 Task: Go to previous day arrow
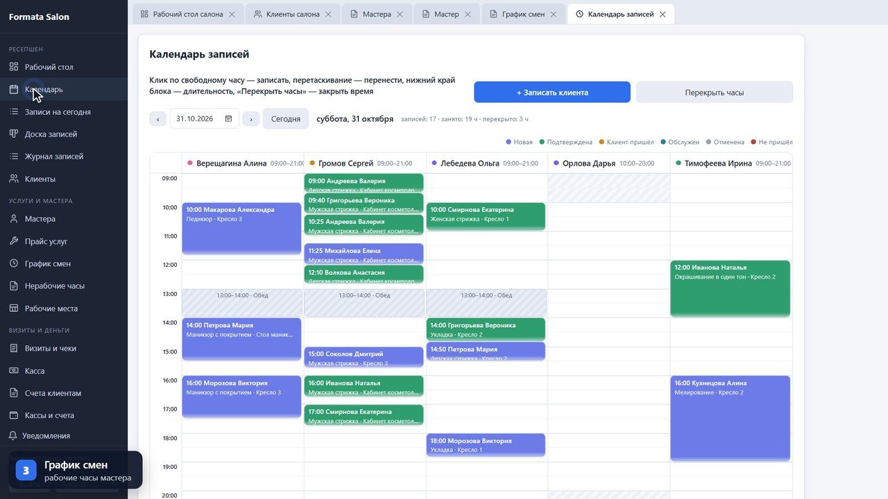[x=158, y=119]
